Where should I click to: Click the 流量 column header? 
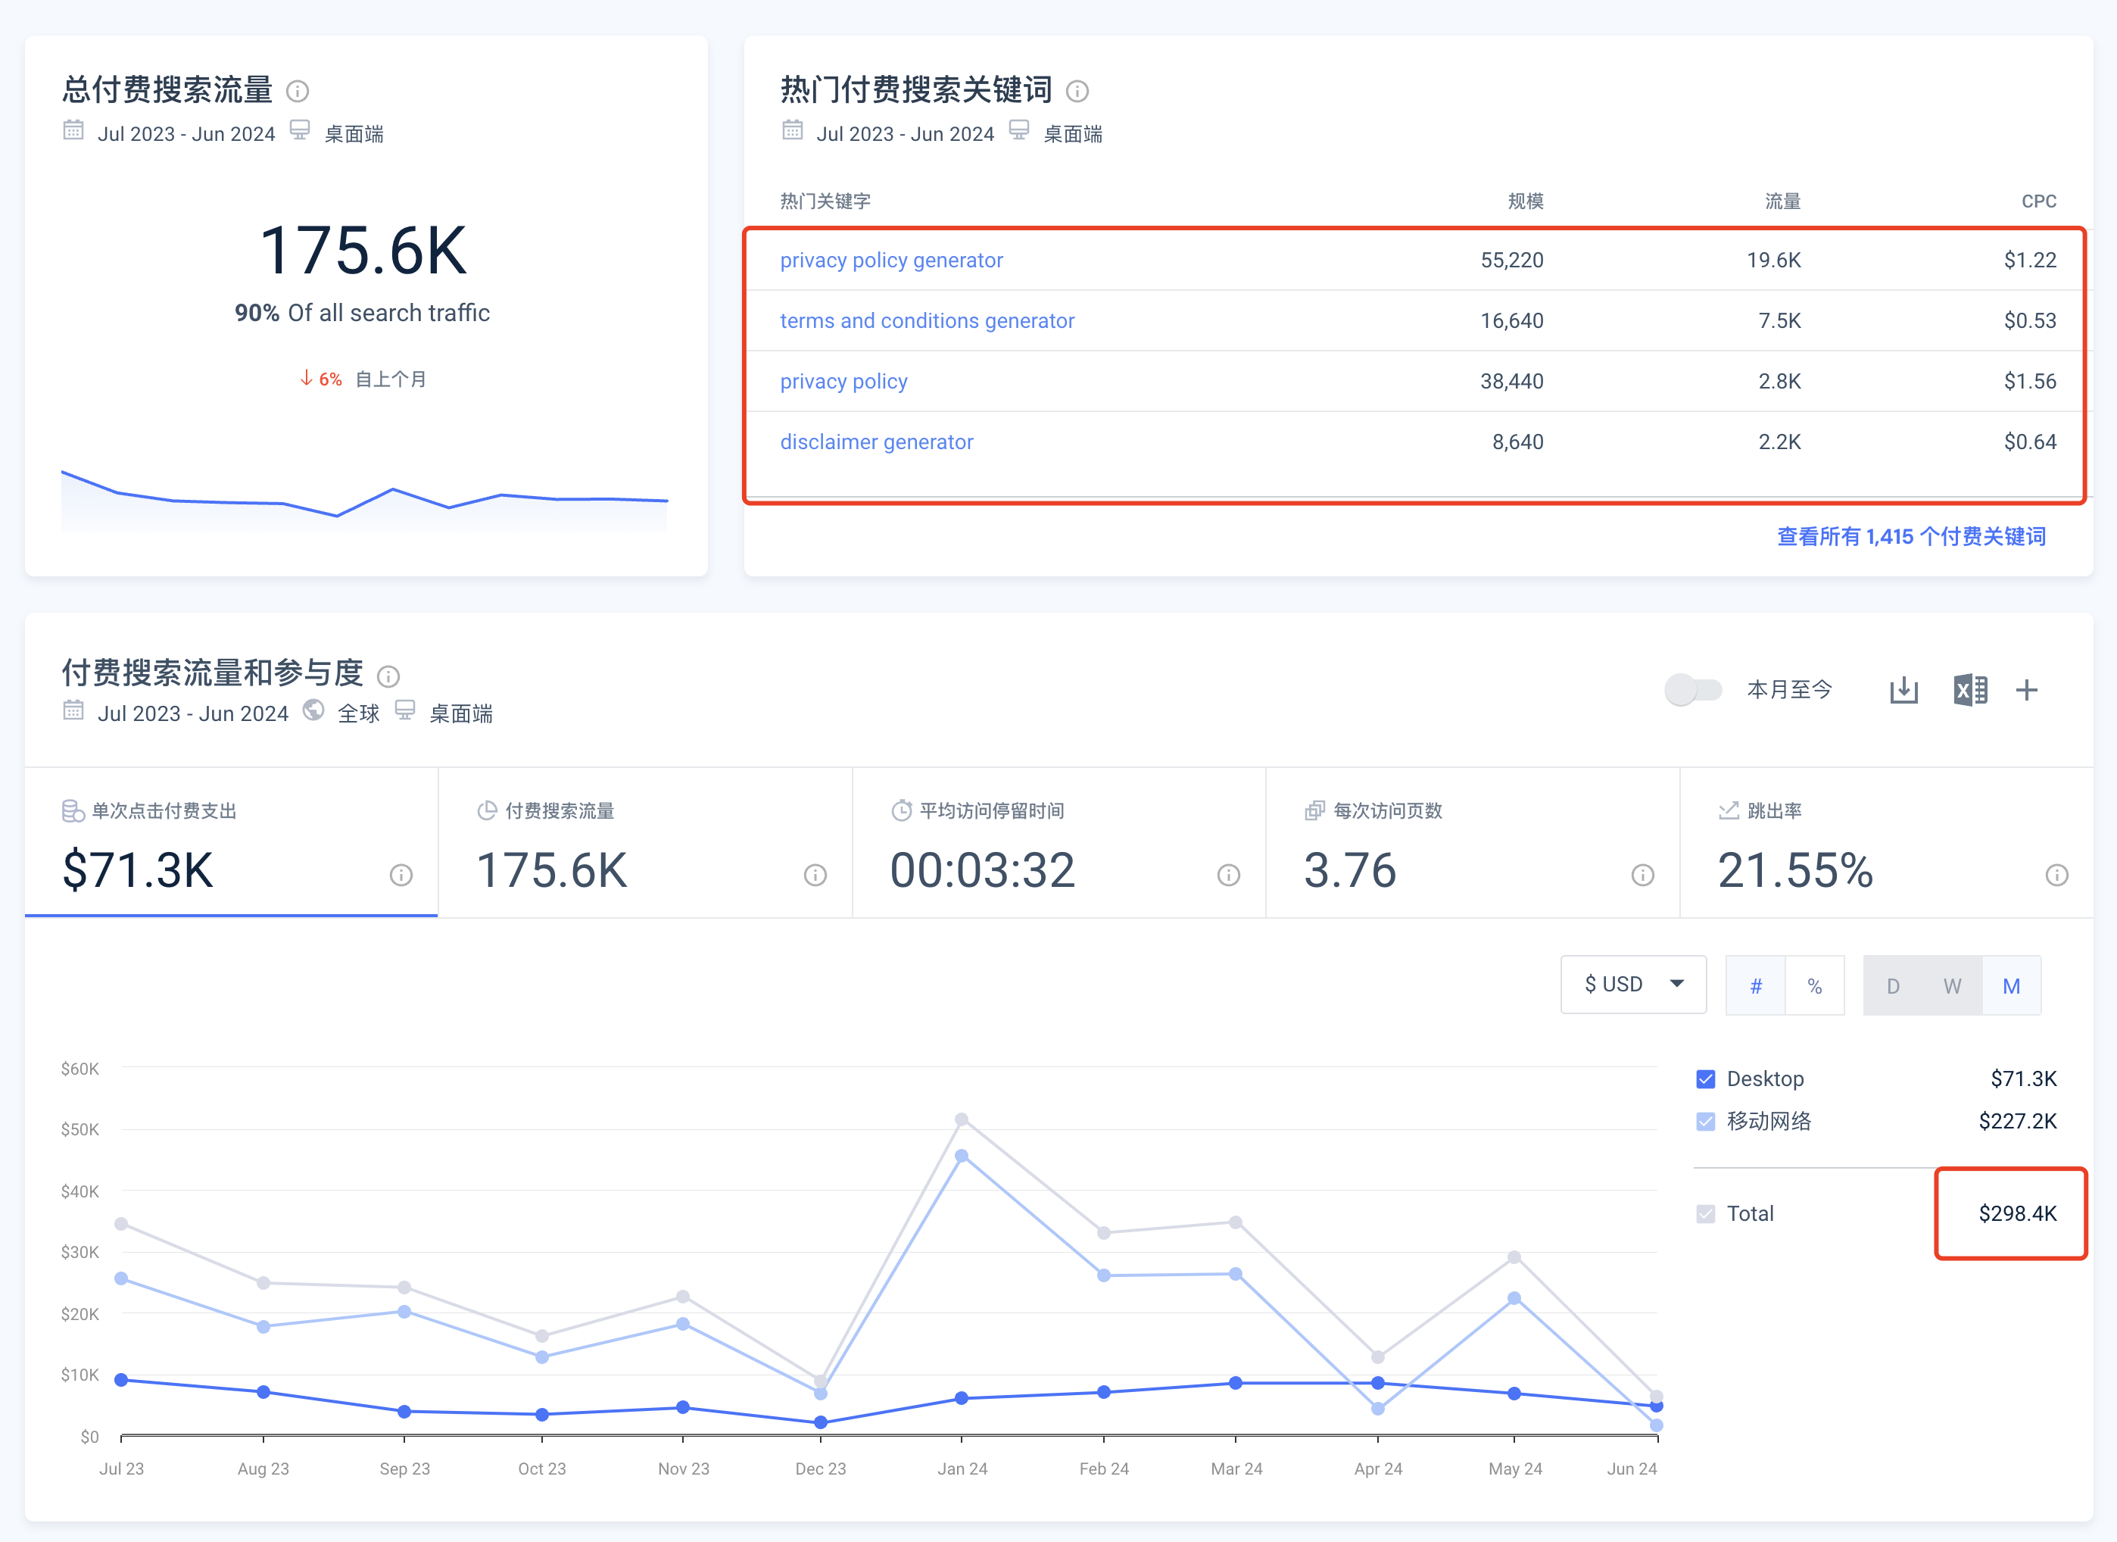(1782, 201)
